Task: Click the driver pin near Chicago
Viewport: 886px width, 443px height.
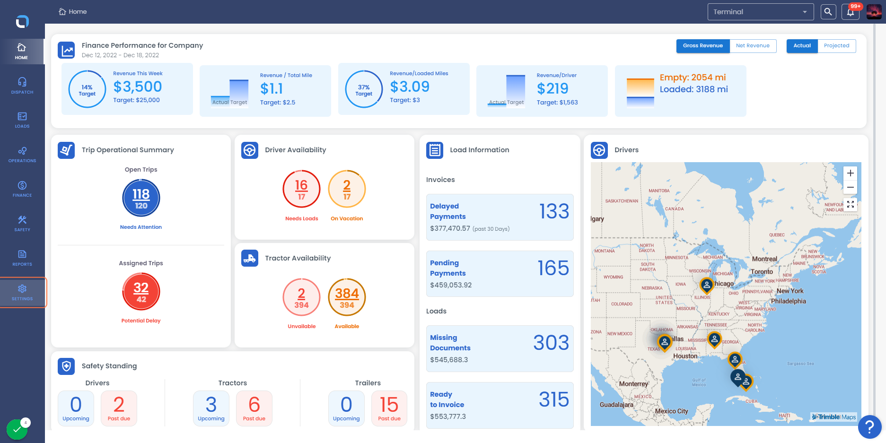Action: click(x=707, y=285)
